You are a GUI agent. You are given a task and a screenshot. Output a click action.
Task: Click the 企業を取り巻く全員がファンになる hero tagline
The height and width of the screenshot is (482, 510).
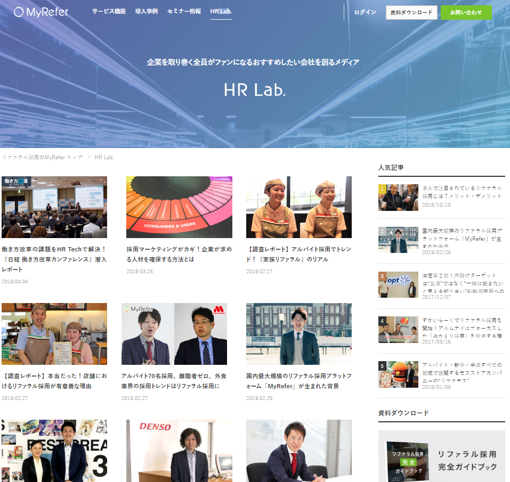coord(253,62)
